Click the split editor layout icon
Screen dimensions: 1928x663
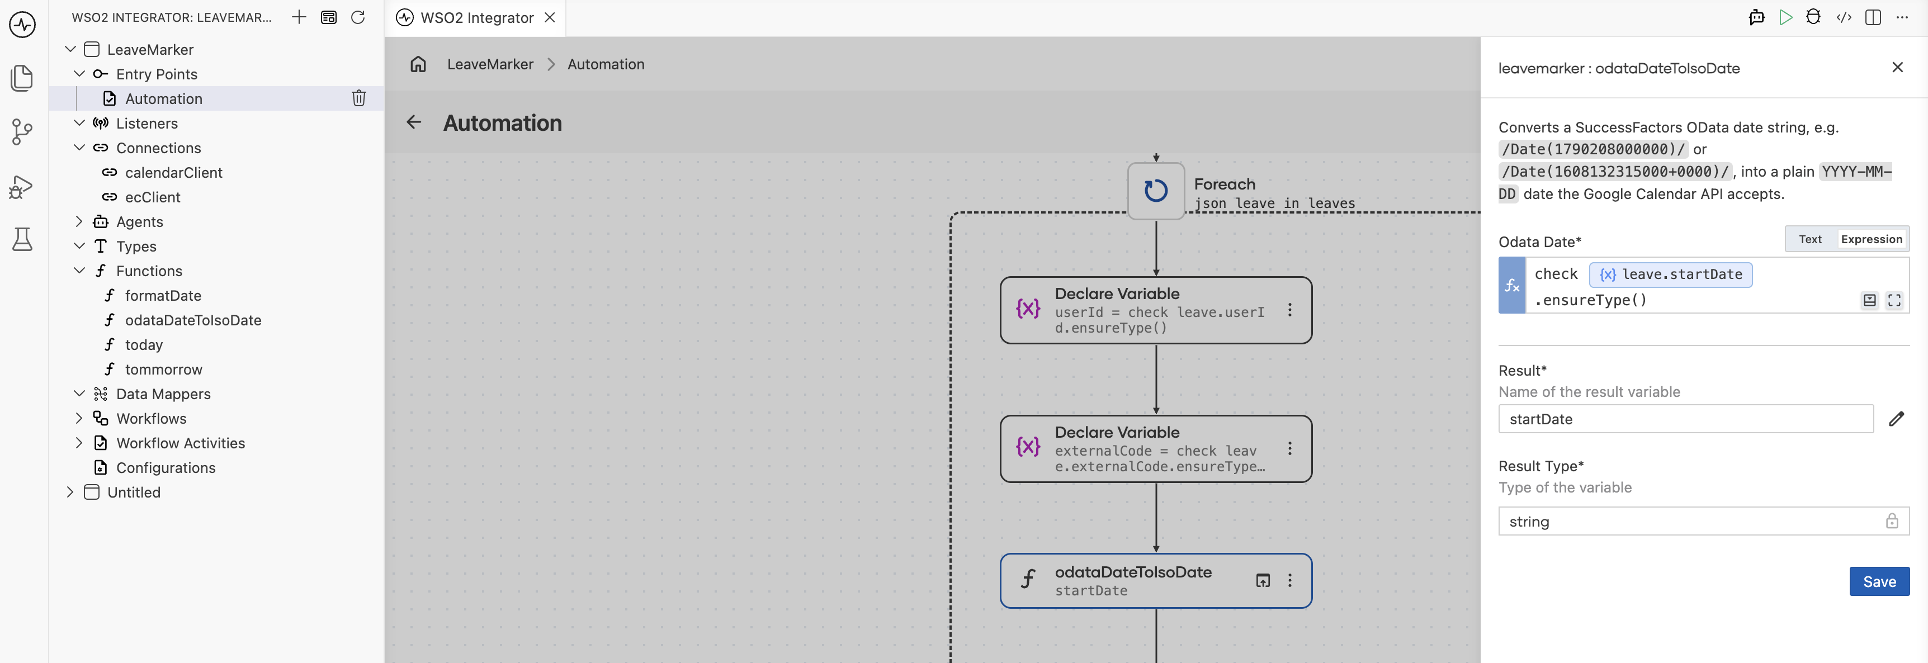pos(1873,17)
